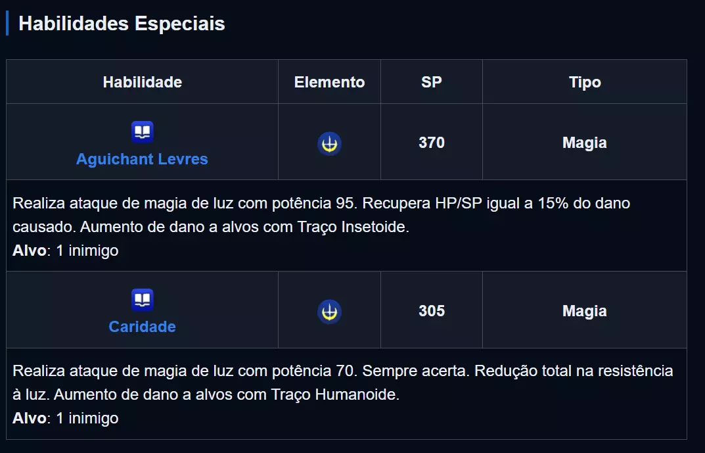Click the Tipo column header
The width and height of the screenshot is (705, 453).
click(584, 82)
